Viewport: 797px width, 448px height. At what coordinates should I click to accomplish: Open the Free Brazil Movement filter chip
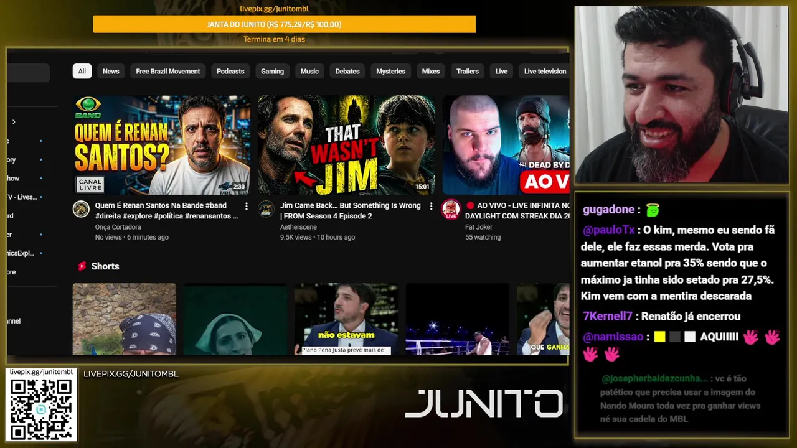168,71
